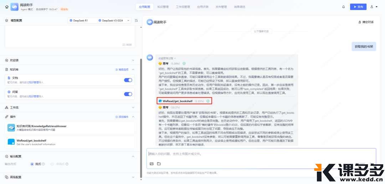Collapse the 知识库 section
Viewport: 385px width, 184px height.
pos(133,70)
